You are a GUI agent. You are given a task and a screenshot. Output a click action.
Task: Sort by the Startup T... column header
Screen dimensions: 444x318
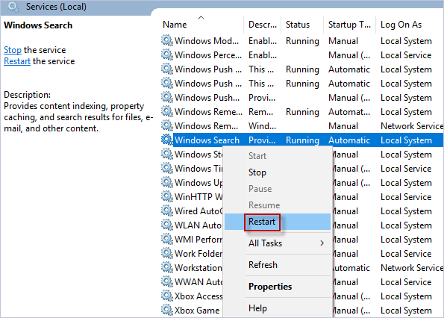pos(349,25)
